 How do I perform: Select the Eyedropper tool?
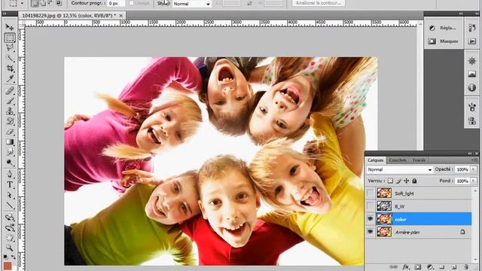point(10,78)
